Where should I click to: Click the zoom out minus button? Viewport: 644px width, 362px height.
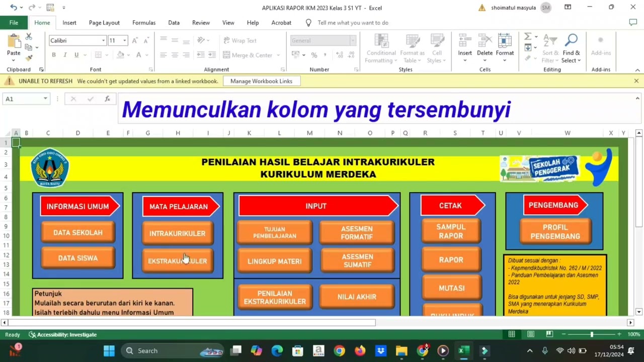tap(564, 334)
